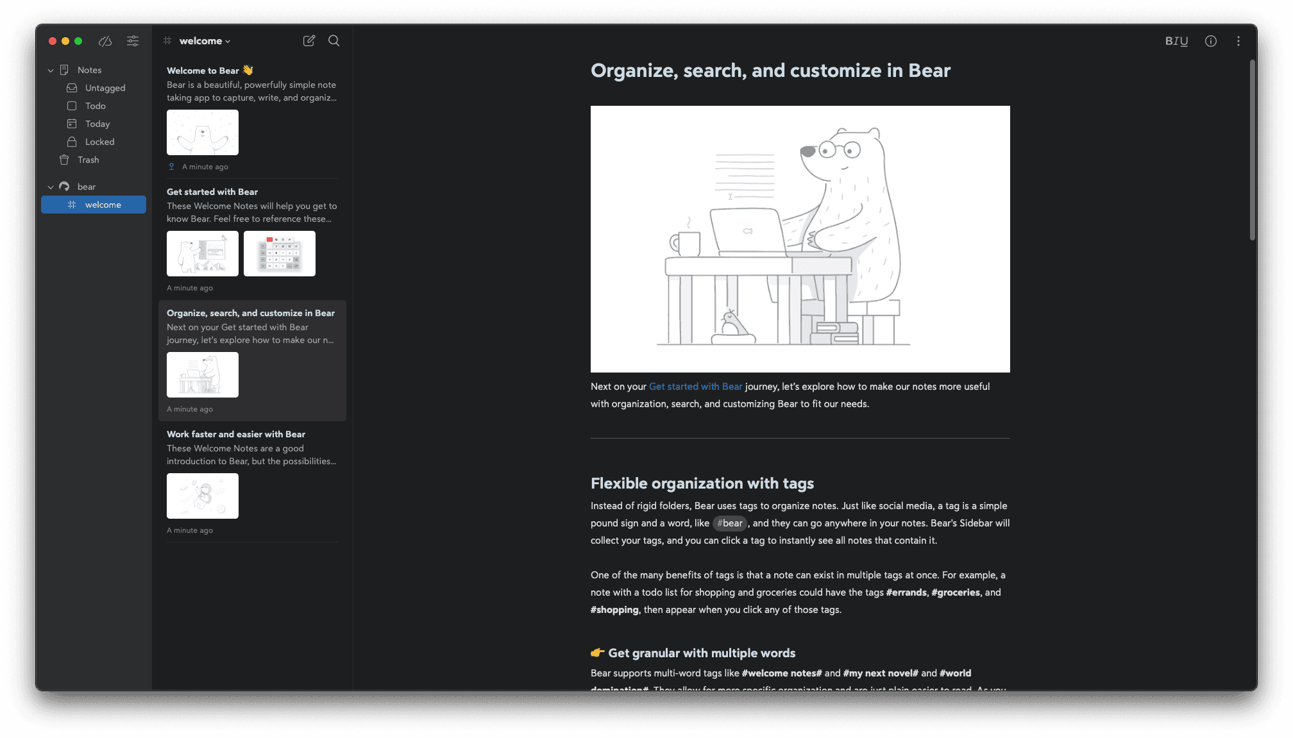This screenshot has width=1293, height=738.
Task: Open Trash in the sidebar
Action: pyautogui.click(x=94, y=160)
